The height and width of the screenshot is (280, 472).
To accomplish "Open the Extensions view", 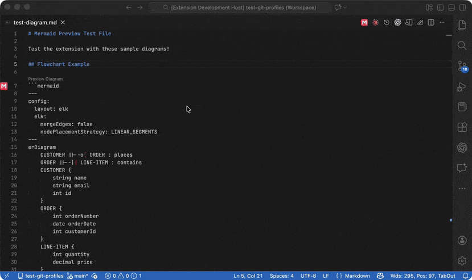I will tap(462, 127).
